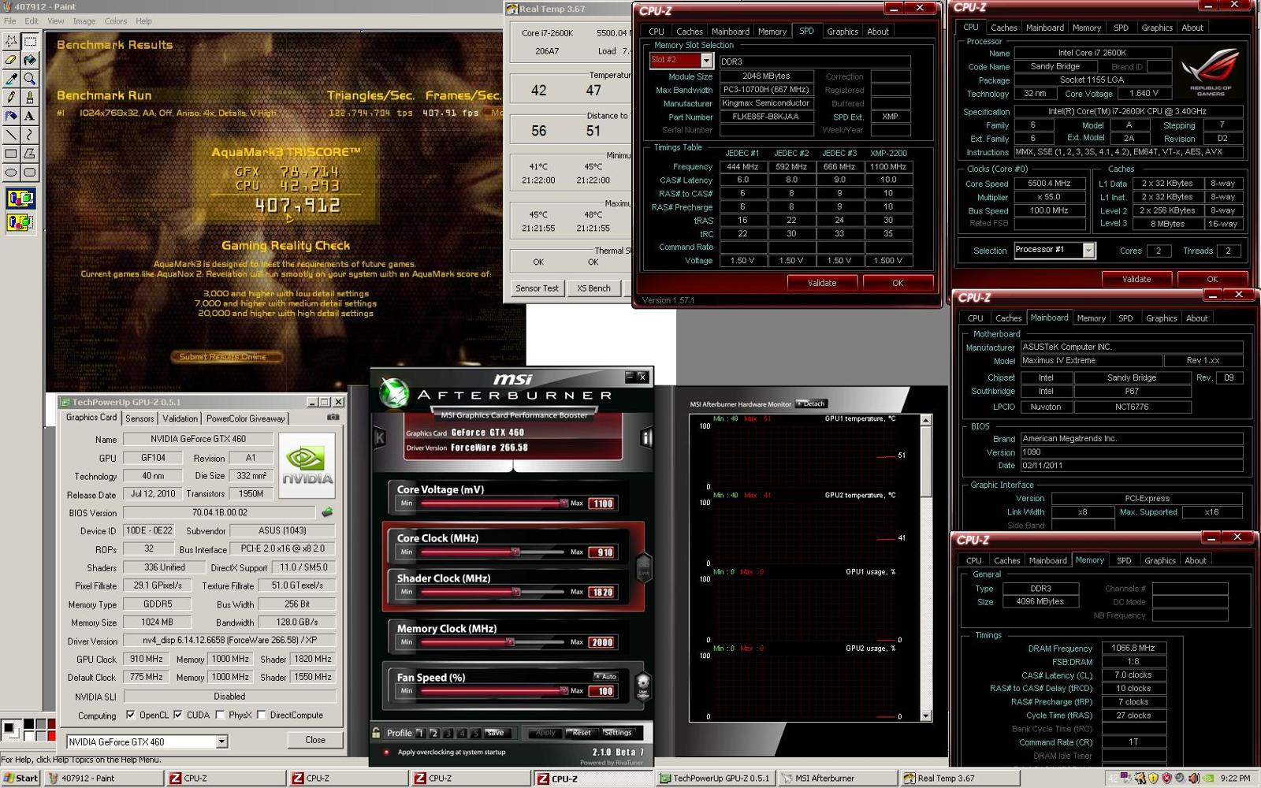Open the Slot #2 dropdown in CPU-Z SPD
1261x788 pixels.
(x=706, y=61)
